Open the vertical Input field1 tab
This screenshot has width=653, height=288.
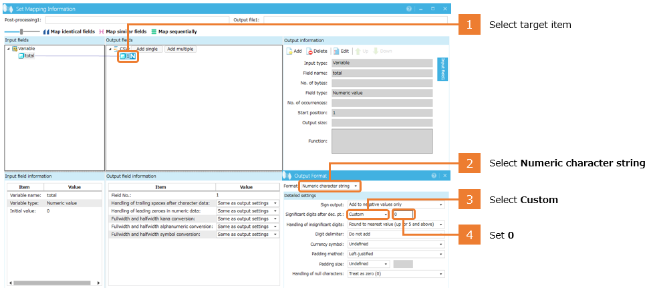[442, 69]
